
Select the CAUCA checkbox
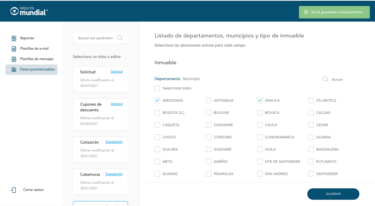coord(260,125)
